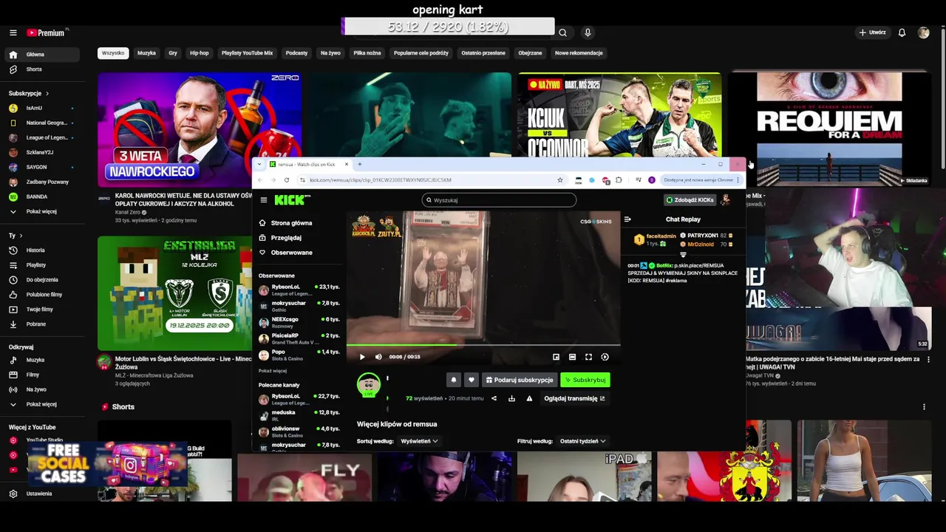Download the Kick clip
Image resolution: width=946 pixels, height=532 pixels.
(x=511, y=399)
